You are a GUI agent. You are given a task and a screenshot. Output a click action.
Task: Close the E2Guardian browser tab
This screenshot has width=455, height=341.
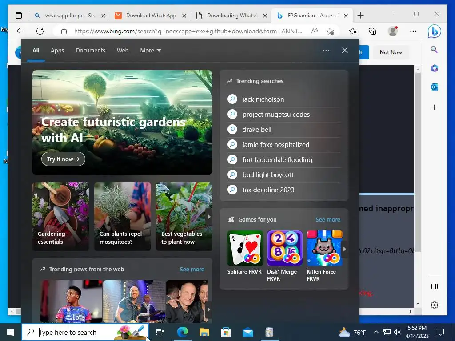click(346, 16)
